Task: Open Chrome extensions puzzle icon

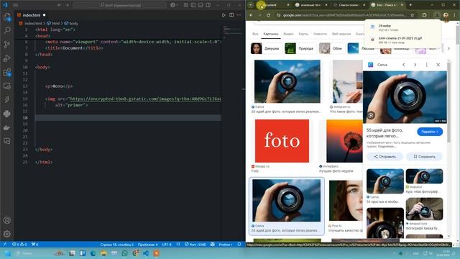Action: (424, 15)
